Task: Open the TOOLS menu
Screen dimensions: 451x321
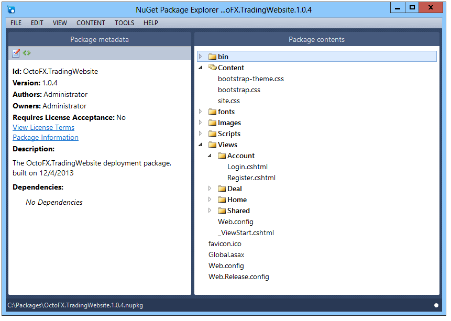Action: (x=124, y=23)
